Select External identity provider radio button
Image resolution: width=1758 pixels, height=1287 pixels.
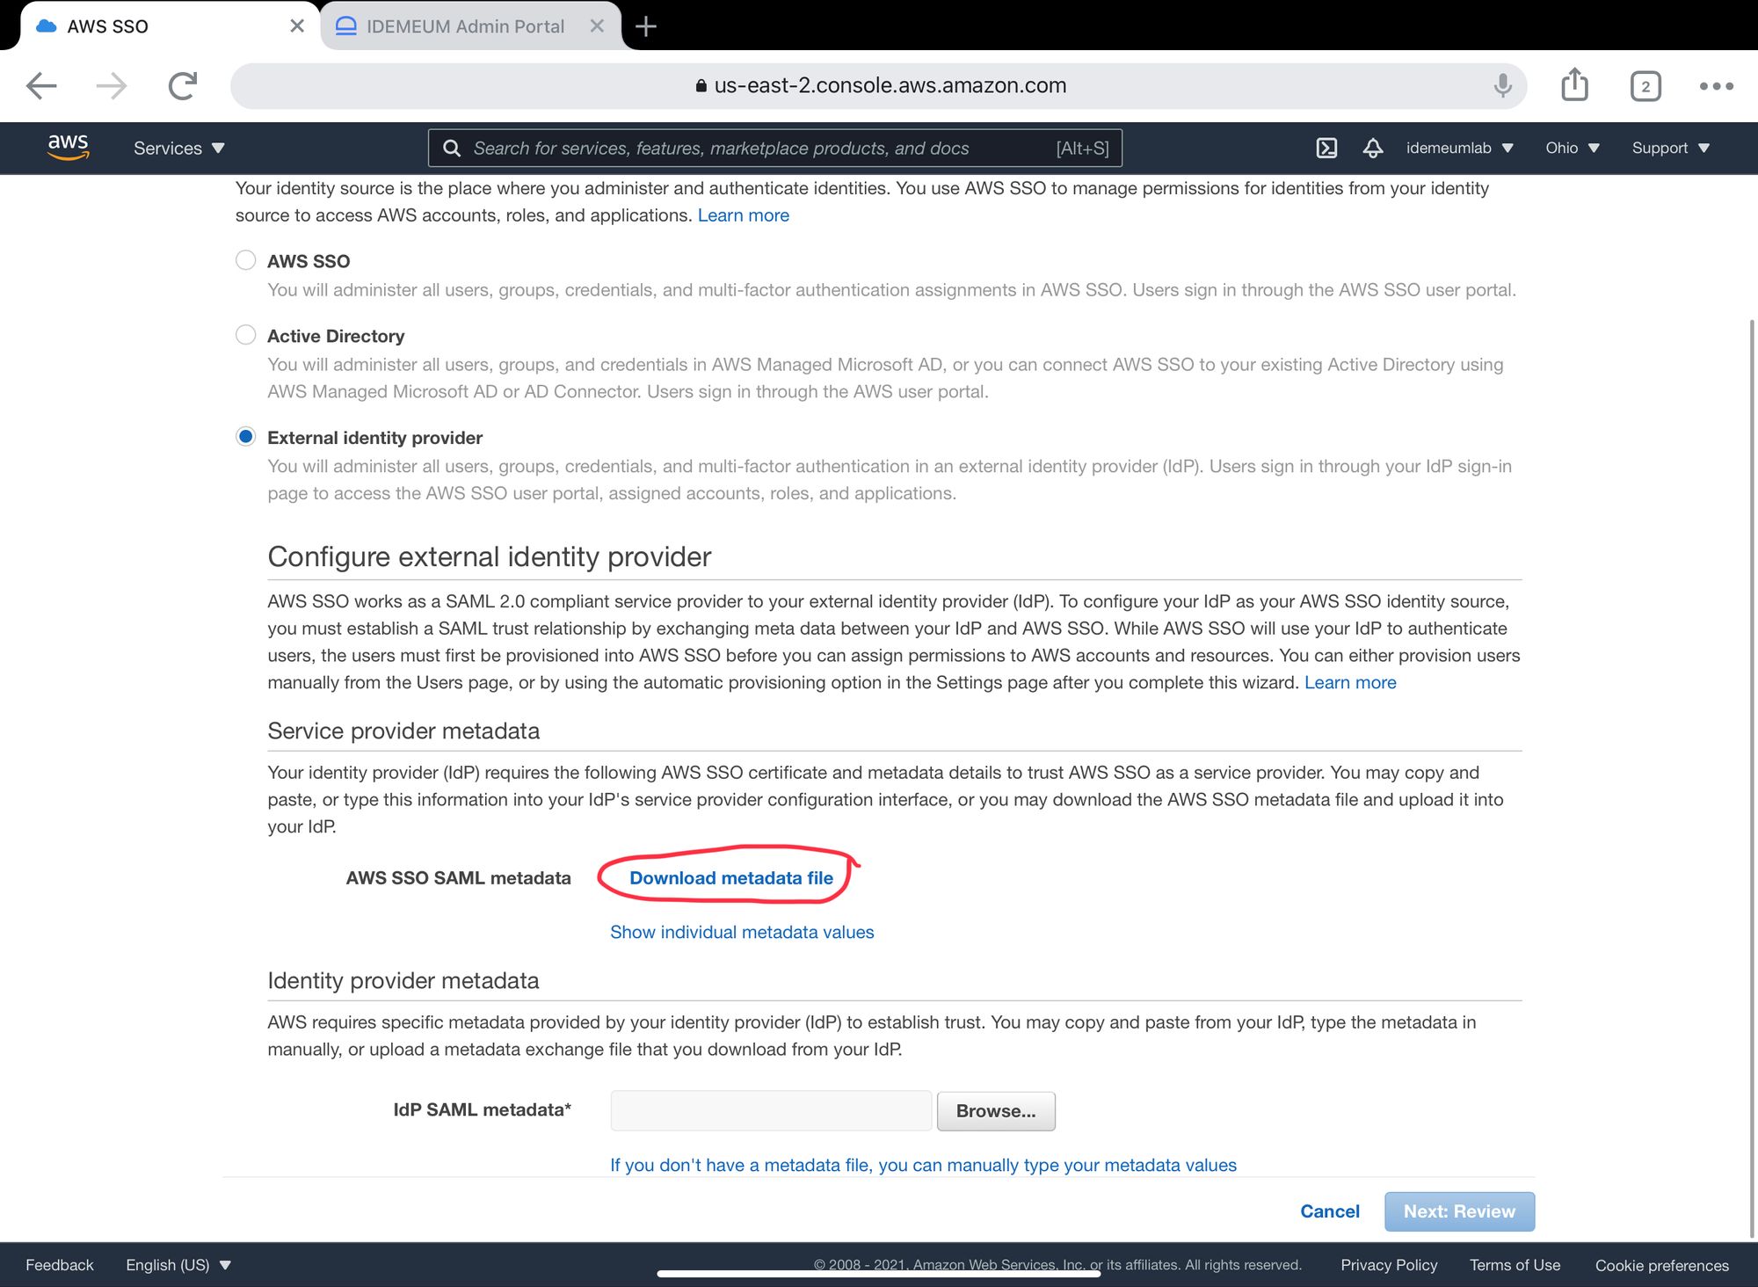tap(246, 437)
